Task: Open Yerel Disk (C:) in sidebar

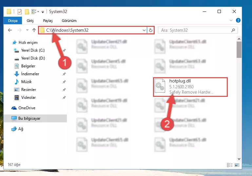Action: [33, 50]
